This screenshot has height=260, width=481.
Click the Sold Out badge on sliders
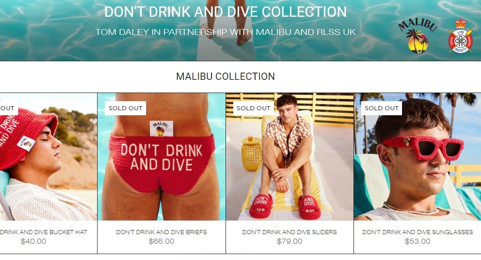[x=253, y=108]
